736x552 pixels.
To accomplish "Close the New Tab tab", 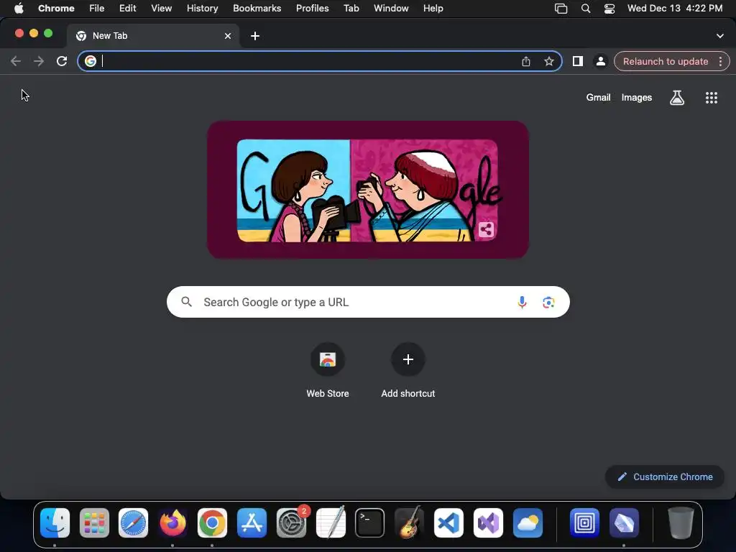I will coord(228,36).
